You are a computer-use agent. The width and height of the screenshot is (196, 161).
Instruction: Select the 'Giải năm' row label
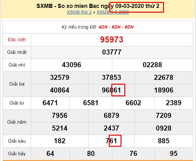tap(16, 122)
